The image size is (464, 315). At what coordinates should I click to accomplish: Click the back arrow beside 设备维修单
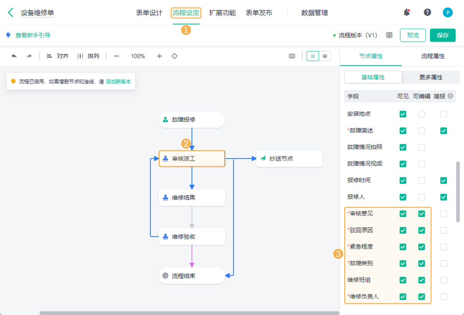(x=10, y=12)
